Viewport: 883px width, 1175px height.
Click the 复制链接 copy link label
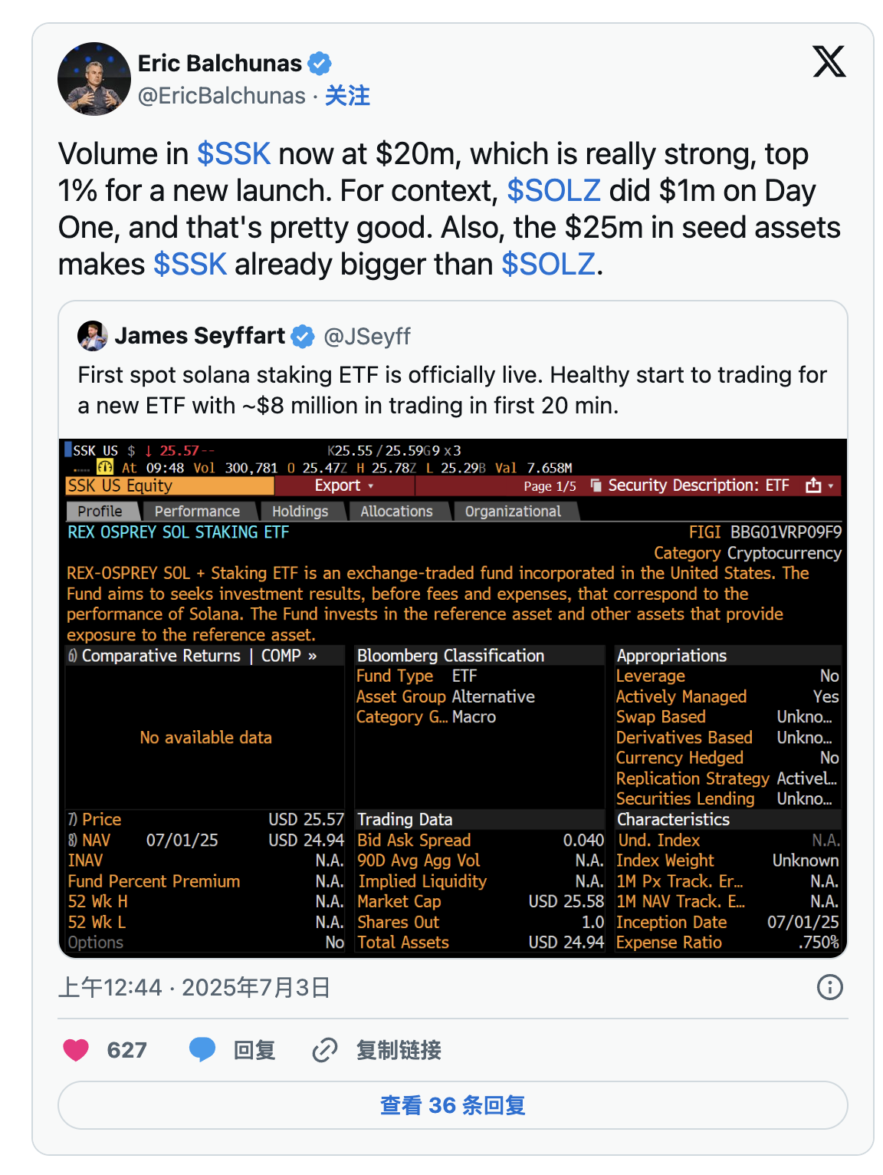(399, 1050)
